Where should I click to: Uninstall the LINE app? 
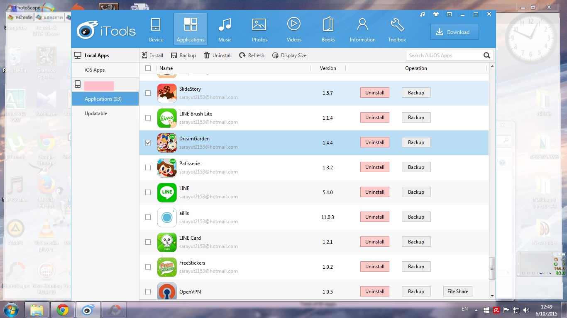(375, 192)
